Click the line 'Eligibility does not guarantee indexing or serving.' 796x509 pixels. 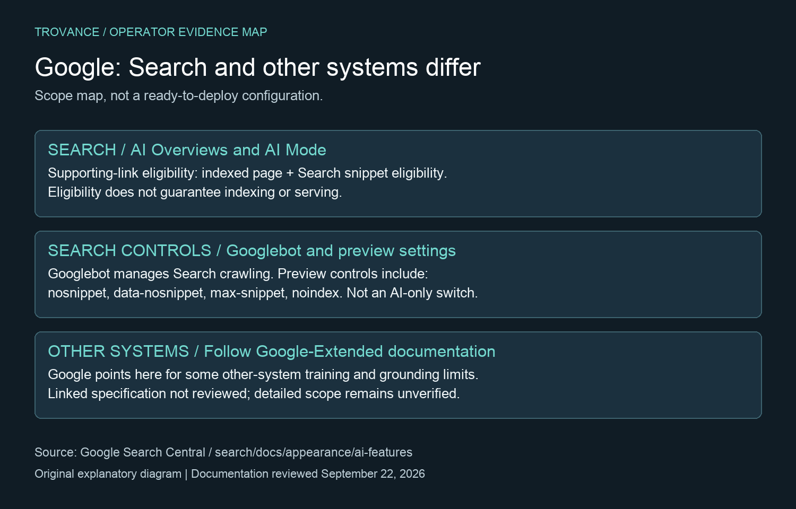(x=195, y=192)
